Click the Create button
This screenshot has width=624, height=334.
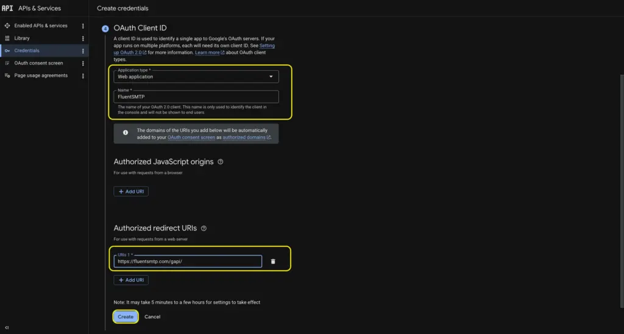tap(126, 316)
